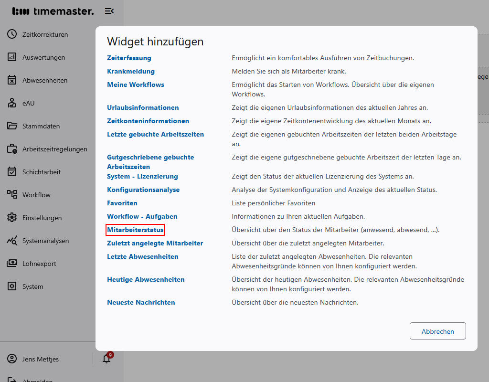Open Einstellungen via the gear icon
Image resolution: width=489 pixels, height=382 pixels.
tap(11, 217)
